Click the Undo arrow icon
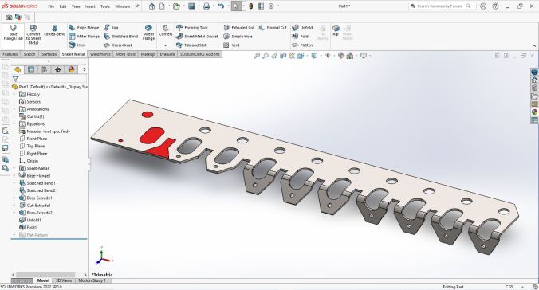This screenshot has width=539, height=290. pos(221,6)
